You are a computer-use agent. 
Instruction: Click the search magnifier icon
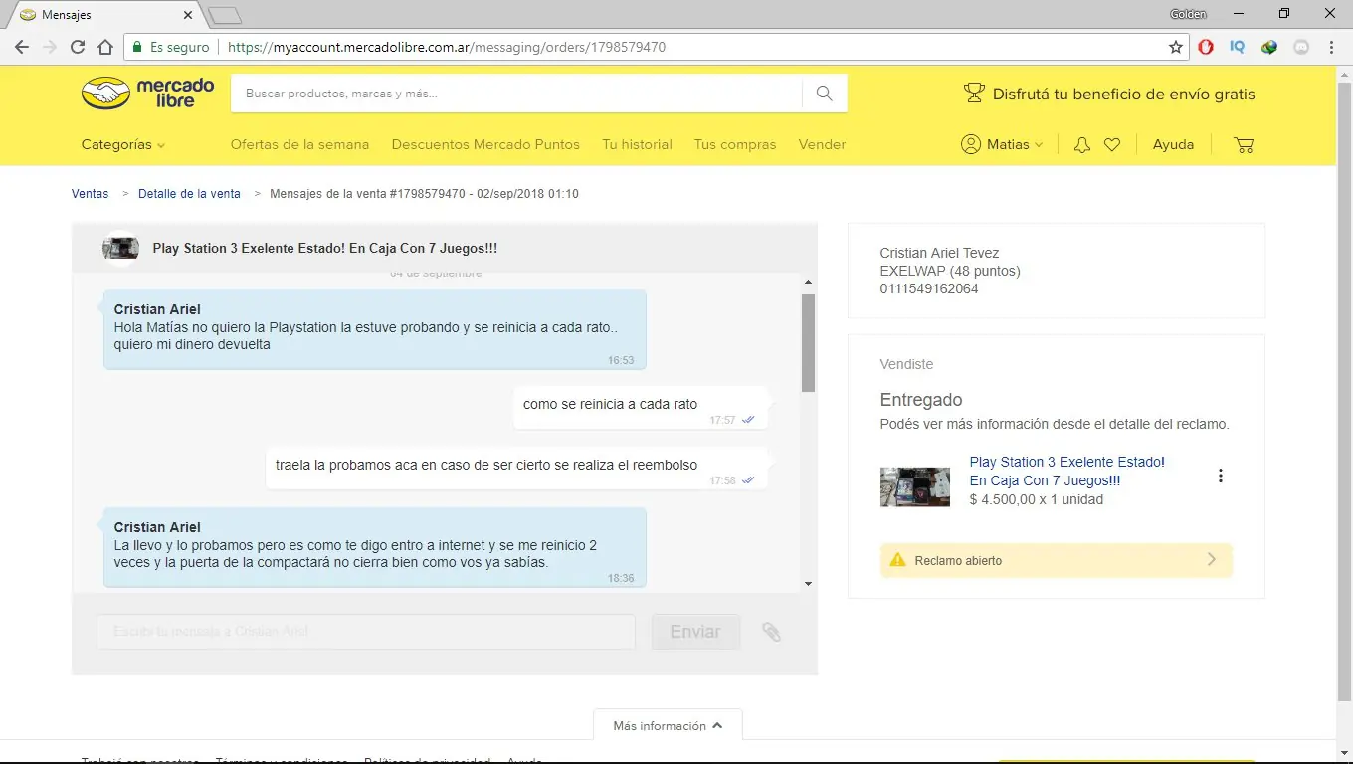[x=824, y=94]
